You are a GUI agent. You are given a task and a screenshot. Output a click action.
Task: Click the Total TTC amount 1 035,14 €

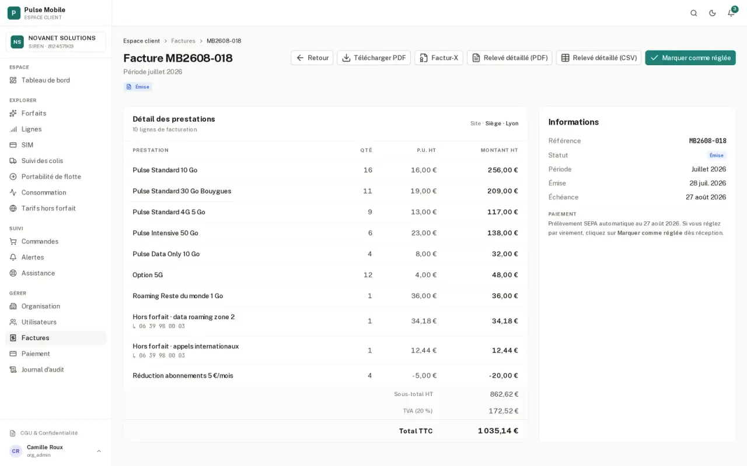tap(498, 431)
